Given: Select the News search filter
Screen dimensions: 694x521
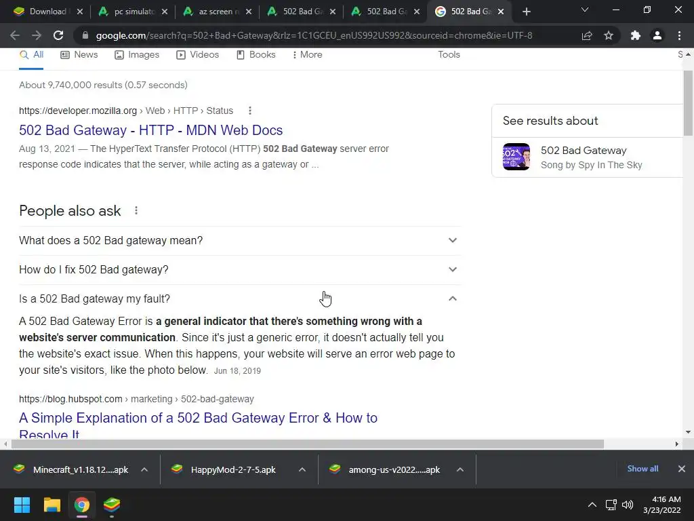Looking at the screenshot, I should pyautogui.click(x=79, y=55).
